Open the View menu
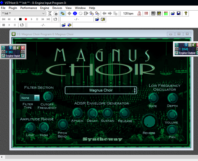Screen dimensions: 198x161 click(x=68, y=8)
